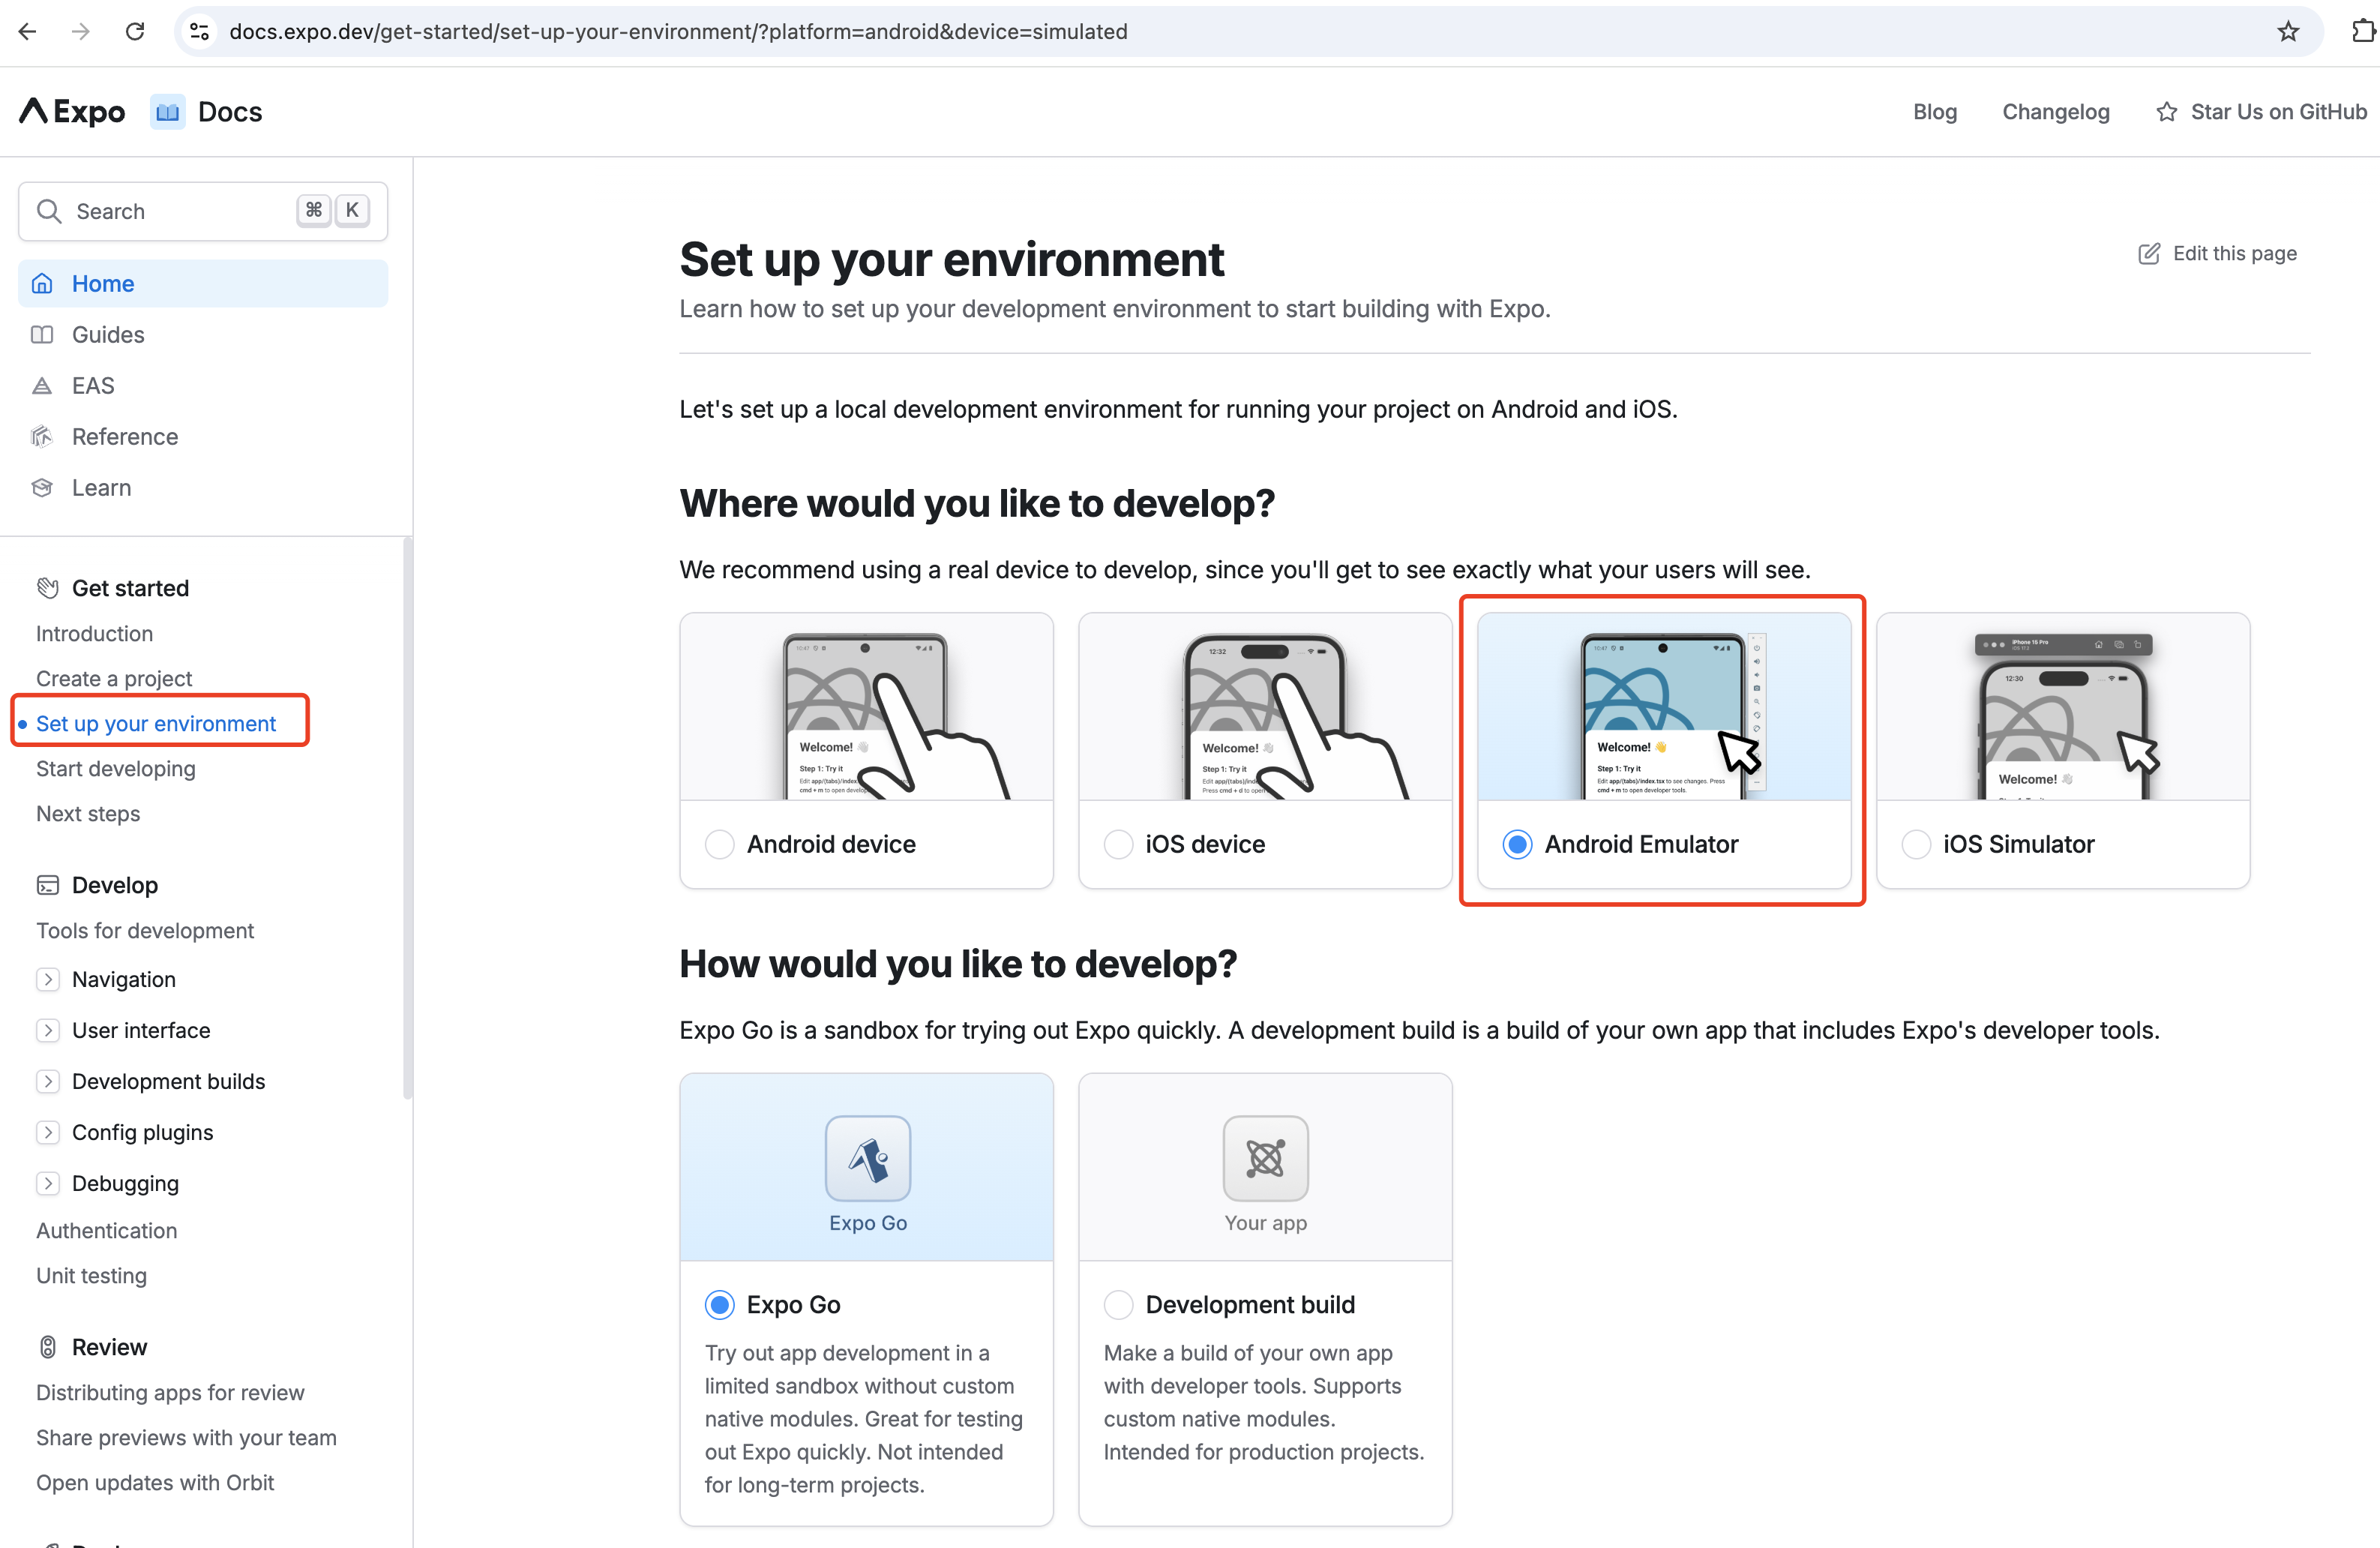Select the Android device radio button
The height and width of the screenshot is (1548, 2380).
point(719,844)
